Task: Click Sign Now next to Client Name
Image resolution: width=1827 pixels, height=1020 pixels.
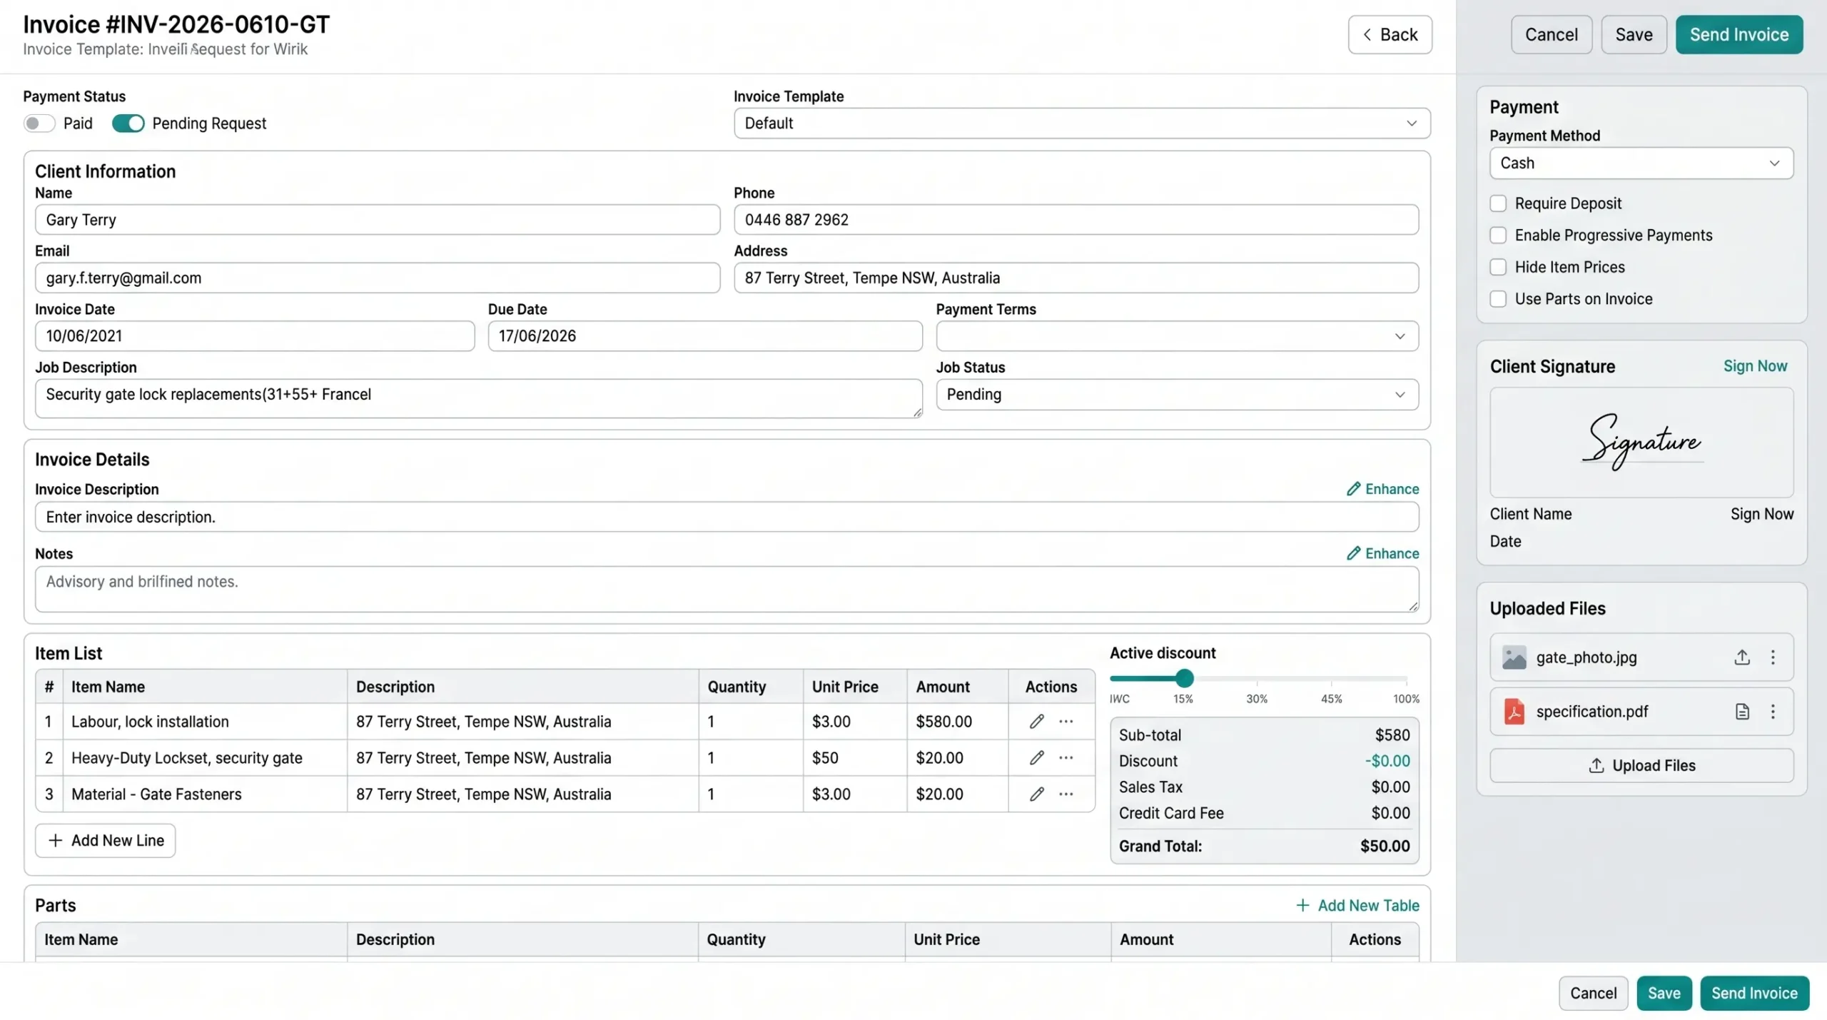Action: pos(1761,514)
